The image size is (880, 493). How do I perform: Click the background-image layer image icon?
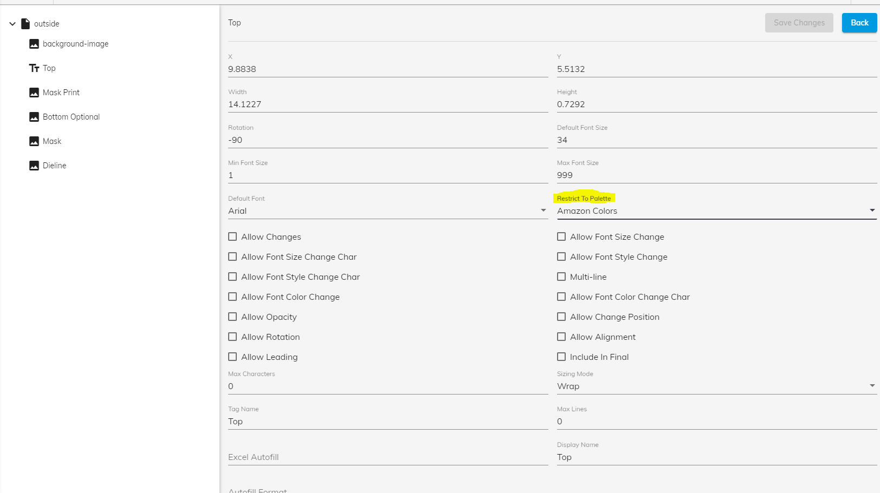34,44
